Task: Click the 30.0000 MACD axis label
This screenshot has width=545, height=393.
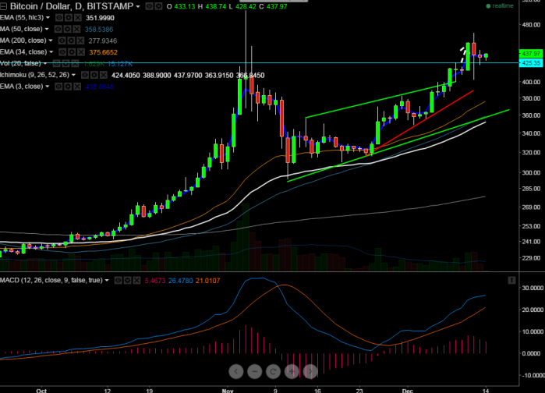Action: [x=533, y=288]
